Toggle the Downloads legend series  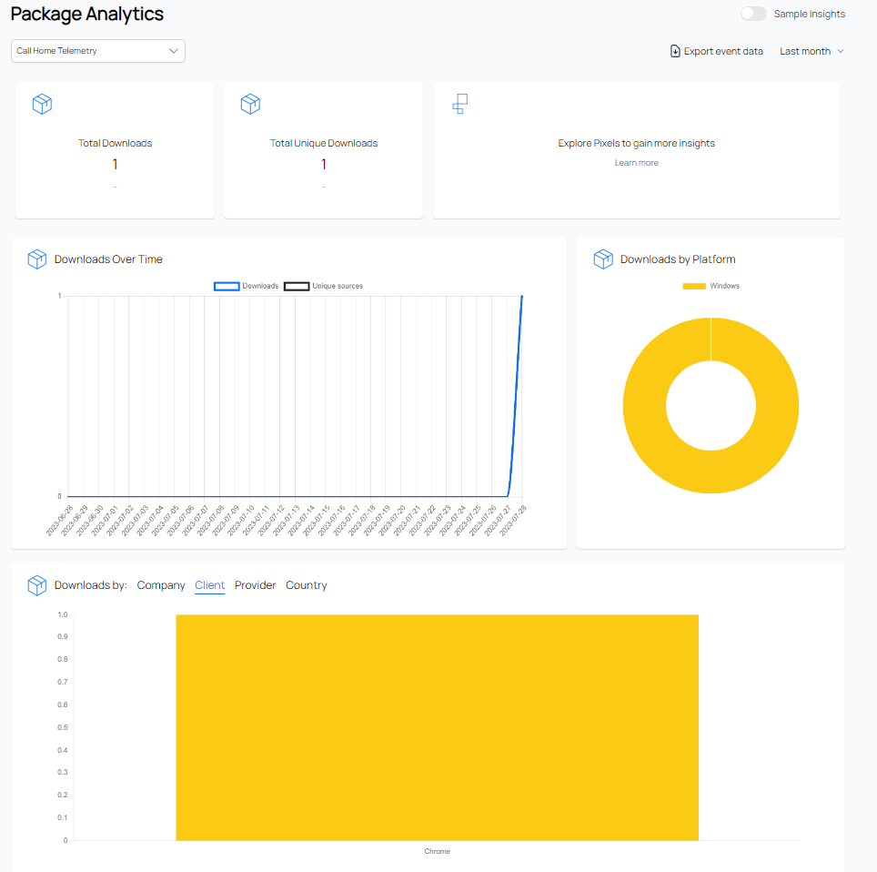click(x=227, y=286)
